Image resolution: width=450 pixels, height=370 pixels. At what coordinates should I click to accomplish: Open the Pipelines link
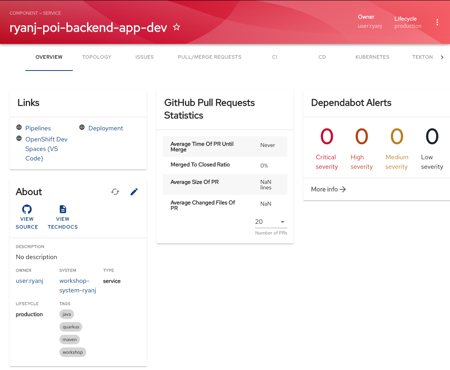(38, 128)
